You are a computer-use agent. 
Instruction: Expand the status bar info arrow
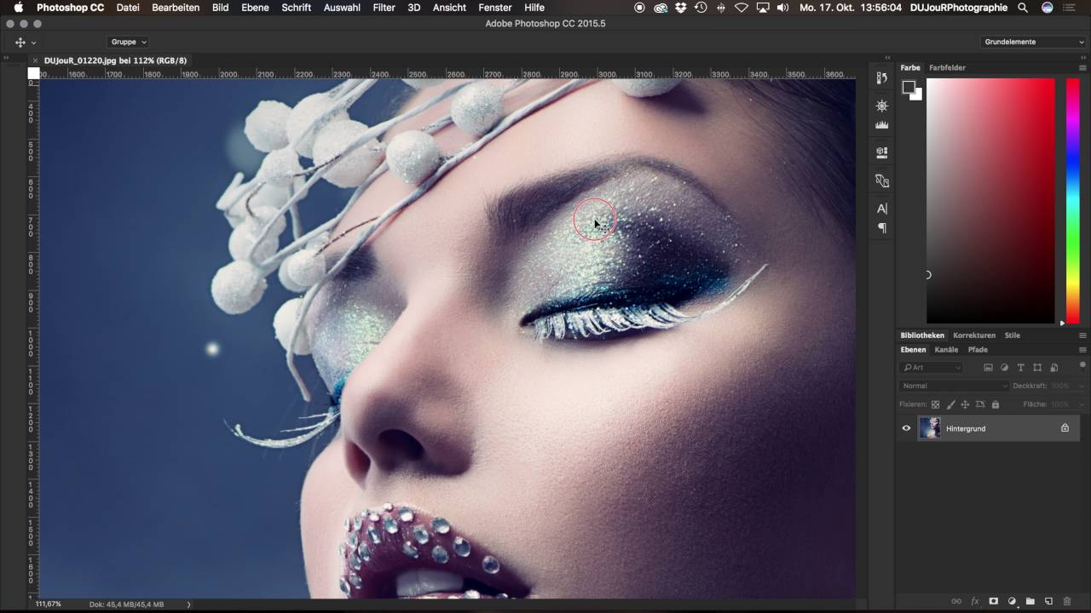188,604
